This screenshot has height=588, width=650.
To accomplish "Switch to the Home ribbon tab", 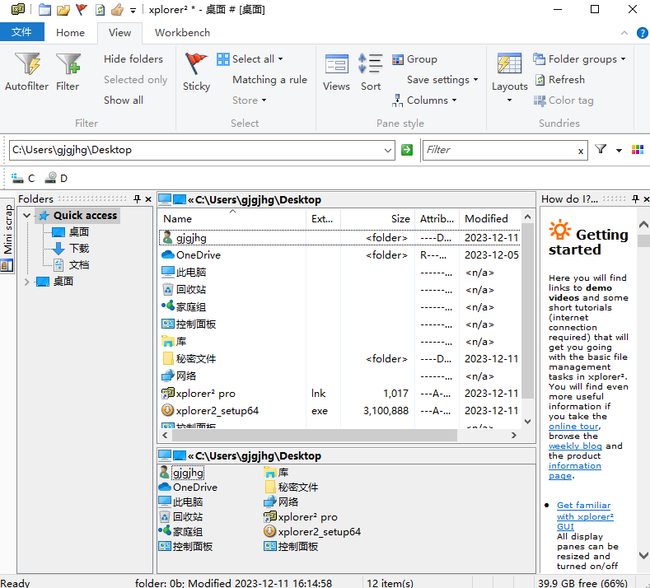I will [x=70, y=33].
